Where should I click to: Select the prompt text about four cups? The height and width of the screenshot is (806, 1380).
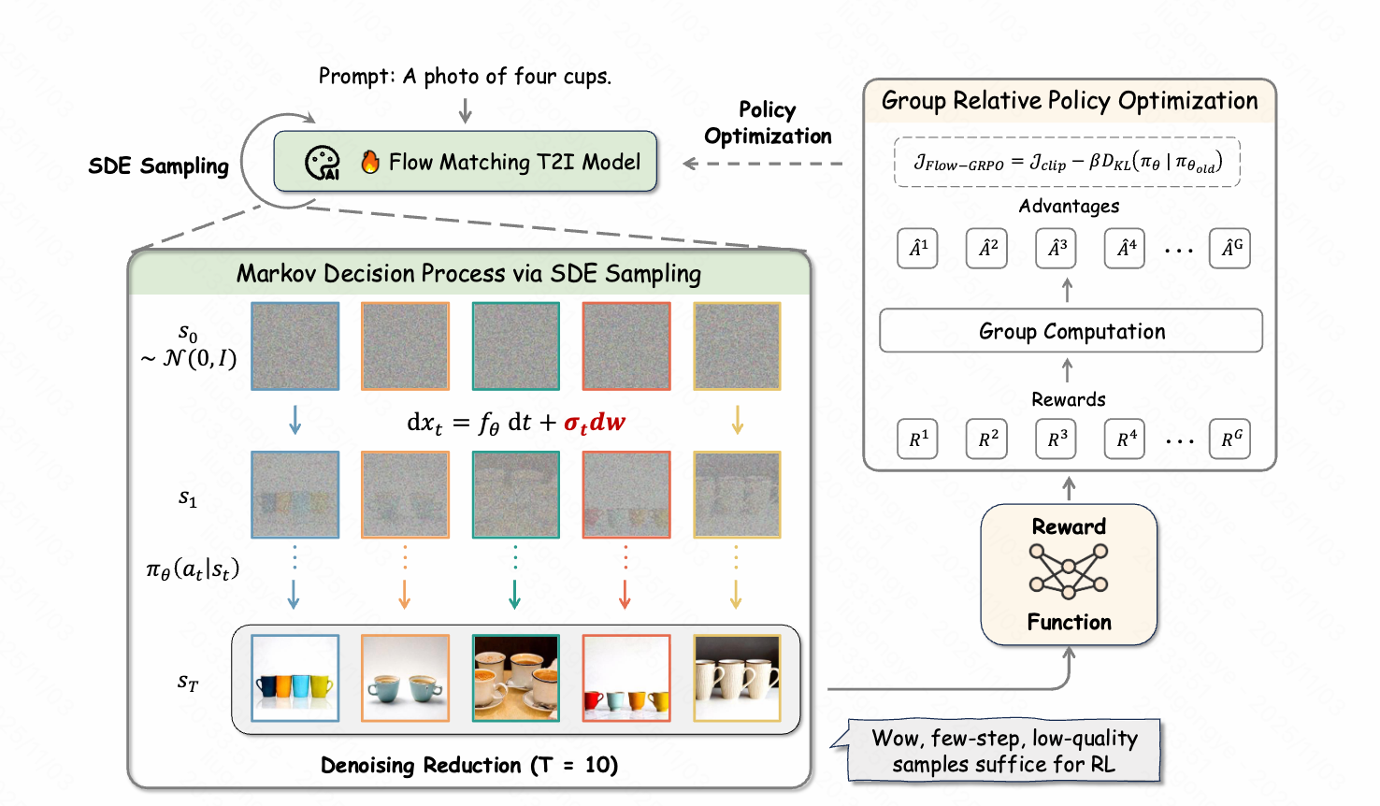click(x=465, y=76)
